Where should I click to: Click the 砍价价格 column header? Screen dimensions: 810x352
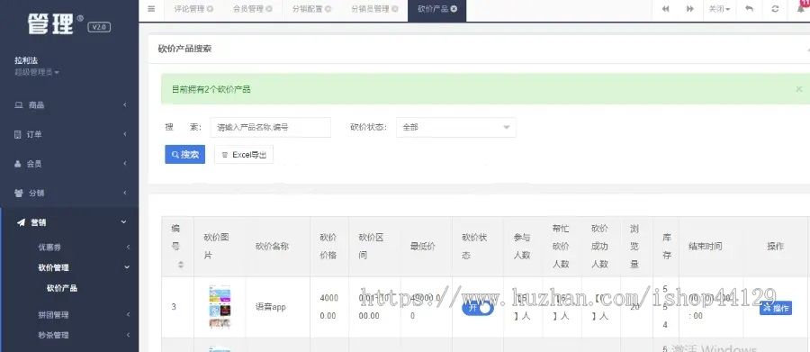329,247
